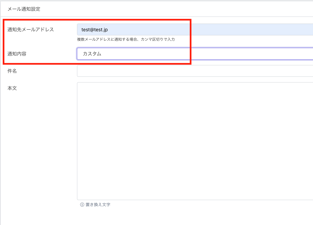This screenshot has height=225, width=313.
Task: Select the 本文 label text
Action: (12, 88)
